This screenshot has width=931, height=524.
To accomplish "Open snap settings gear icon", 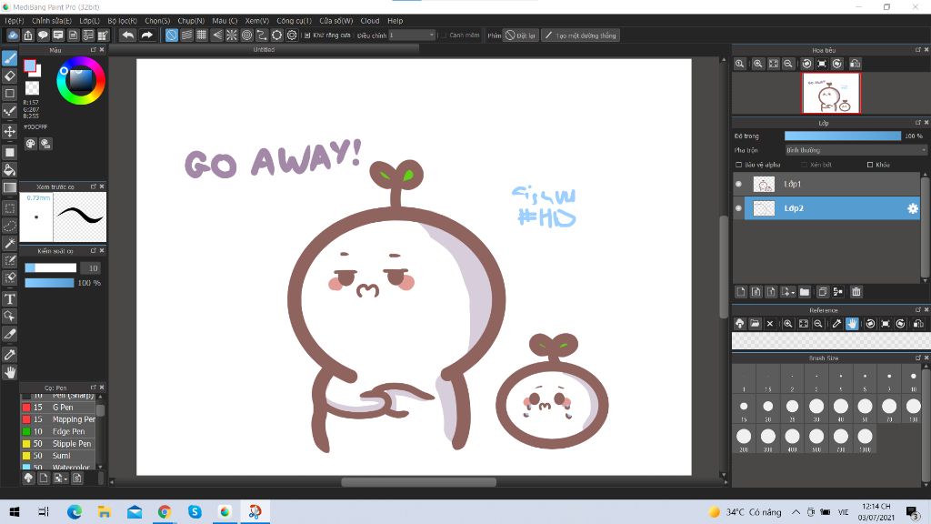I will coord(292,35).
